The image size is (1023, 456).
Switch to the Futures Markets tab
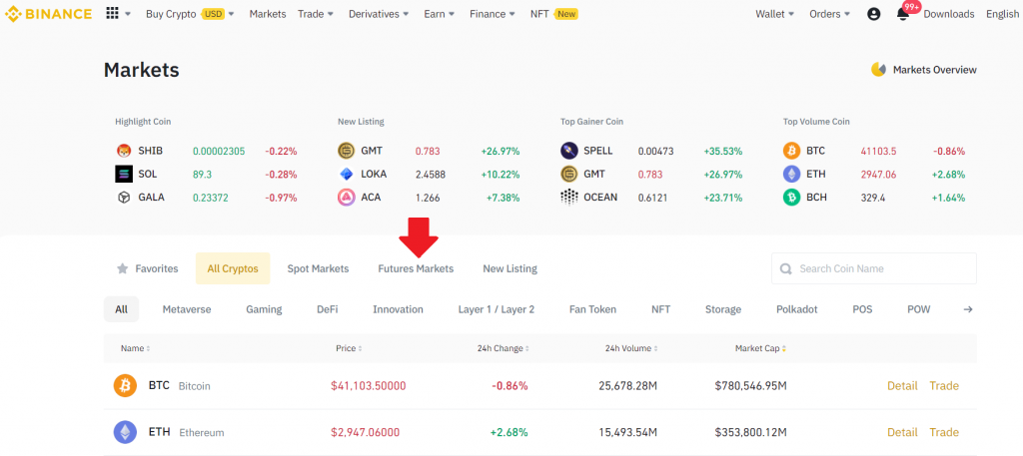click(x=415, y=268)
